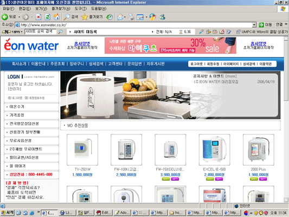Click 마이페이지 in the white member bar
Image resolution: width=289 pixels, height=217 pixels.
point(231,64)
